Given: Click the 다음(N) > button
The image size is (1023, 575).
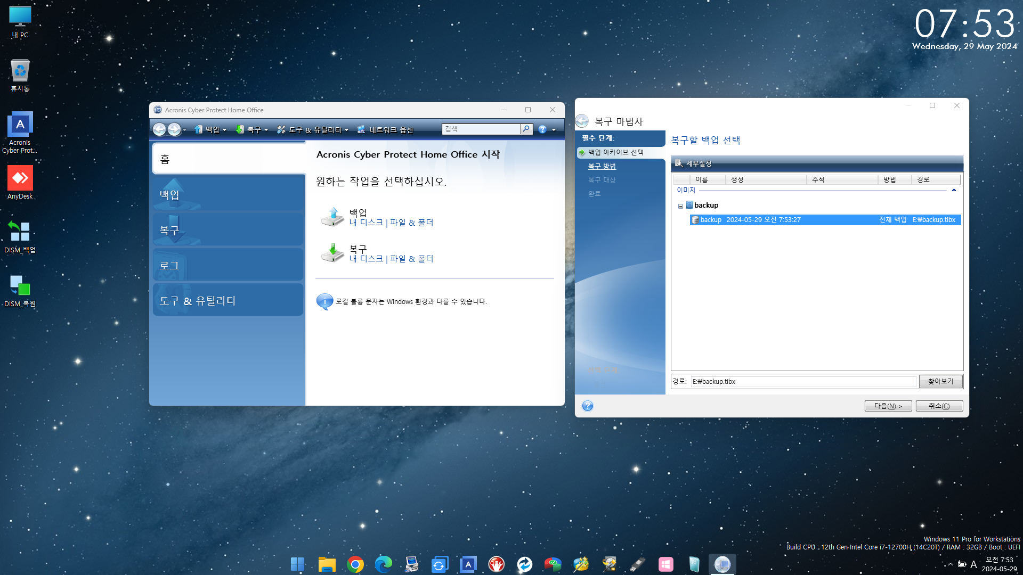Looking at the screenshot, I should click(888, 406).
